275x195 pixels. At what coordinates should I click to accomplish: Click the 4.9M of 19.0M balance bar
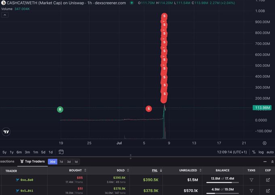222,193
